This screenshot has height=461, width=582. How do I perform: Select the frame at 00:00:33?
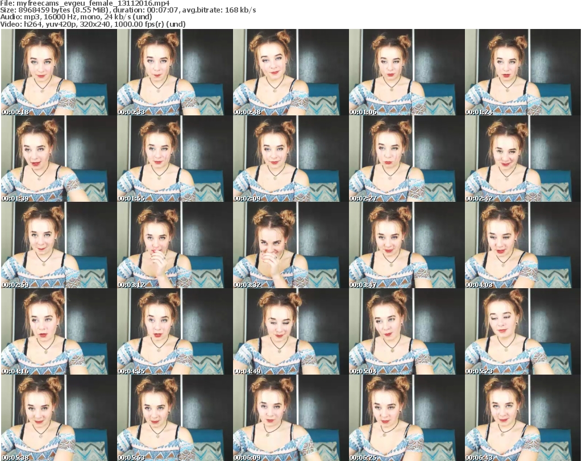point(174,72)
